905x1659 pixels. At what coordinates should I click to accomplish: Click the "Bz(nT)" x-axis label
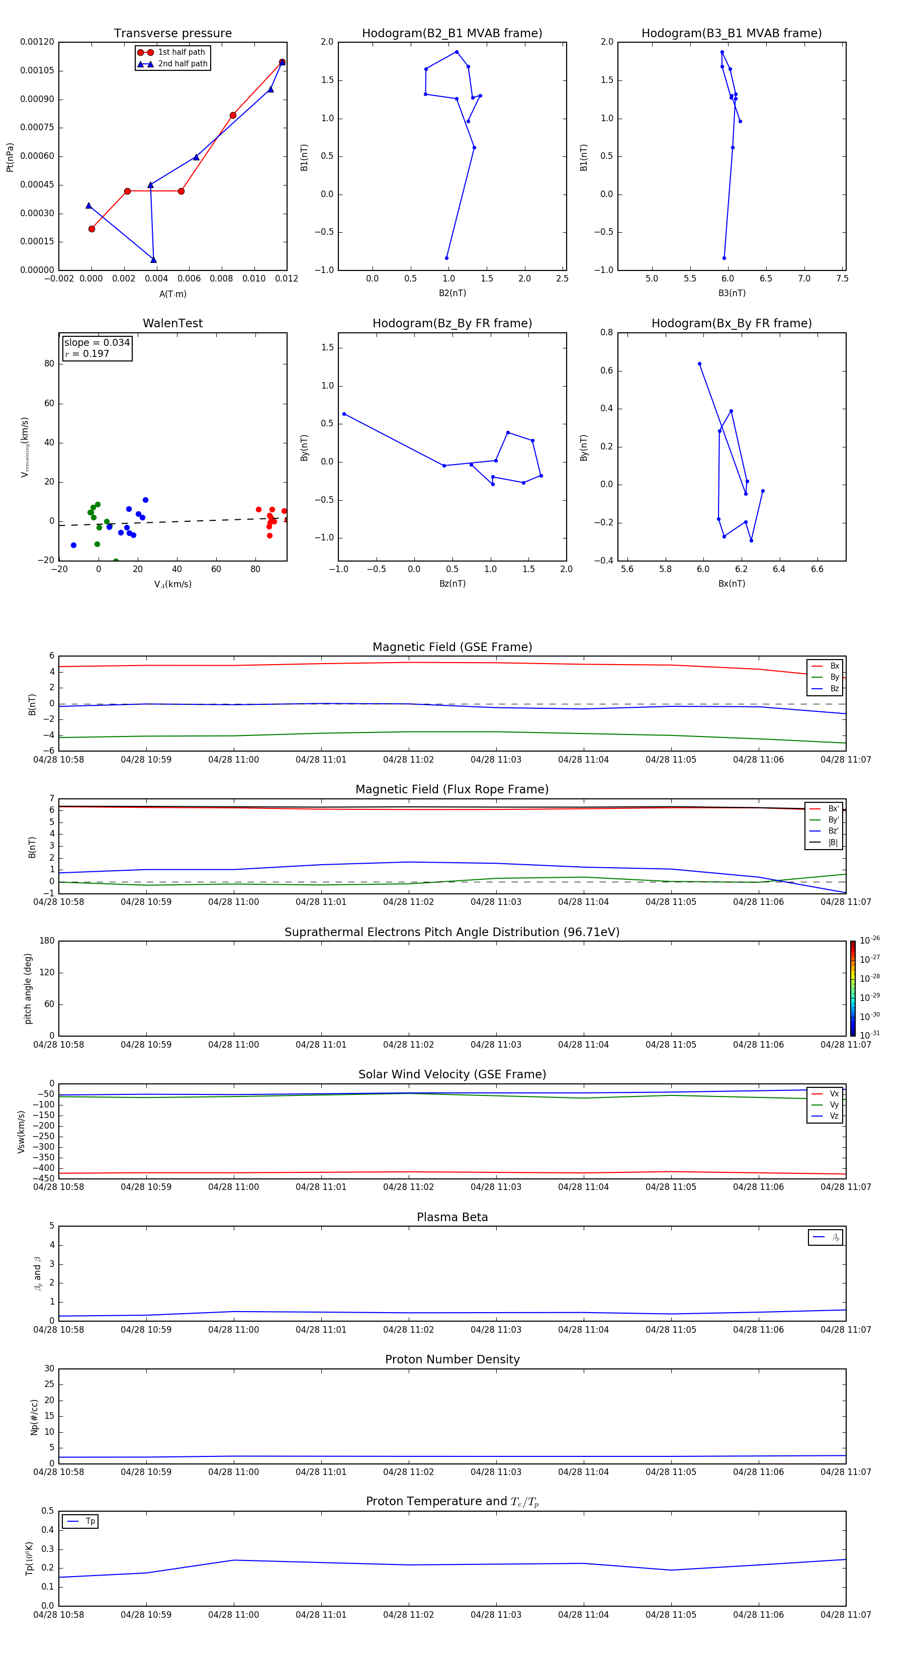click(x=452, y=584)
